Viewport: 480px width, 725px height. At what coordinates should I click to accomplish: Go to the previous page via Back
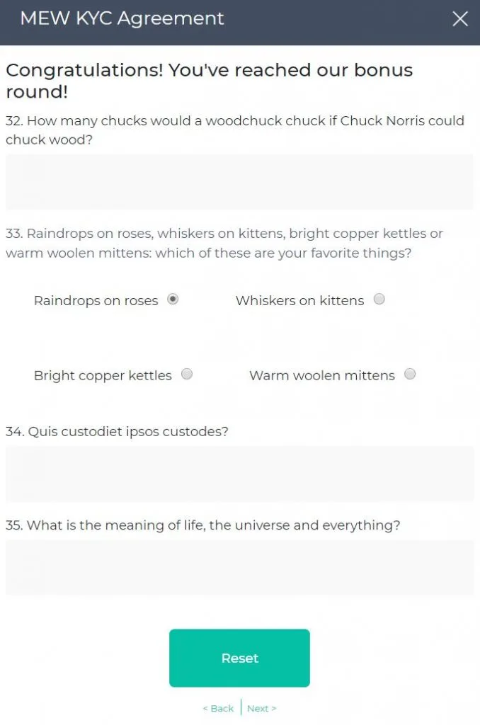coord(218,708)
